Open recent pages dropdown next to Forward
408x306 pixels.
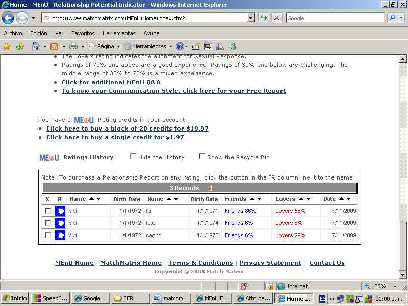pyautogui.click(x=33, y=18)
